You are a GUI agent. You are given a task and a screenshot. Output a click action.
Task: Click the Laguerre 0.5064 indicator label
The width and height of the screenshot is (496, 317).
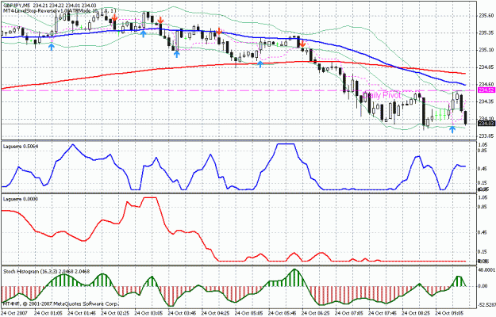(x=21, y=146)
